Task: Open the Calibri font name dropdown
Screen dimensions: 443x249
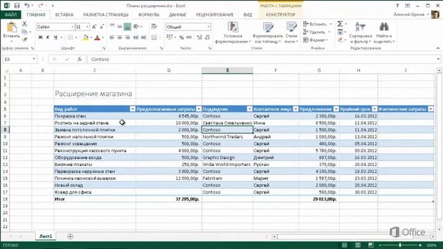Action: (73, 27)
